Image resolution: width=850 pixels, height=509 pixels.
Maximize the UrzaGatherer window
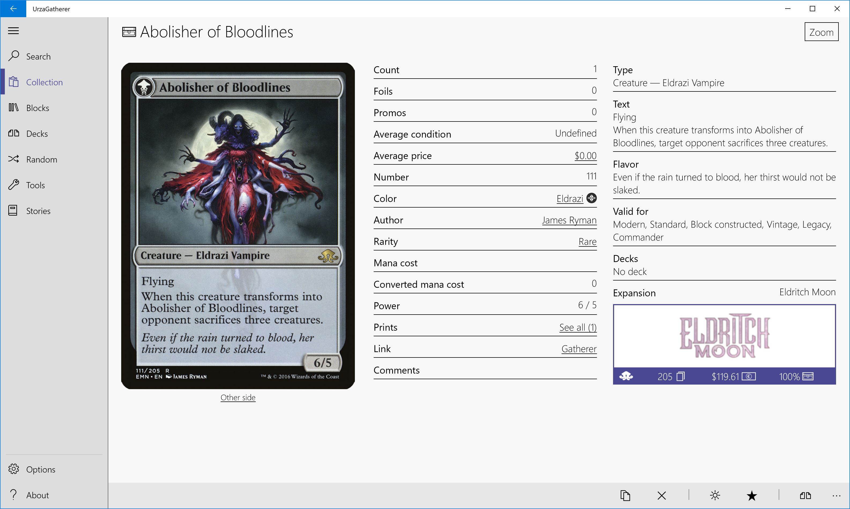click(812, 9)
